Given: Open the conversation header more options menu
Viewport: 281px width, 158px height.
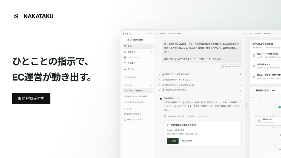Looking at the screenshot, I should 242,34.
